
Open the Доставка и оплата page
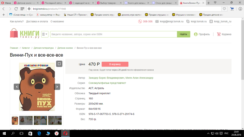click(x=37, y=21)
